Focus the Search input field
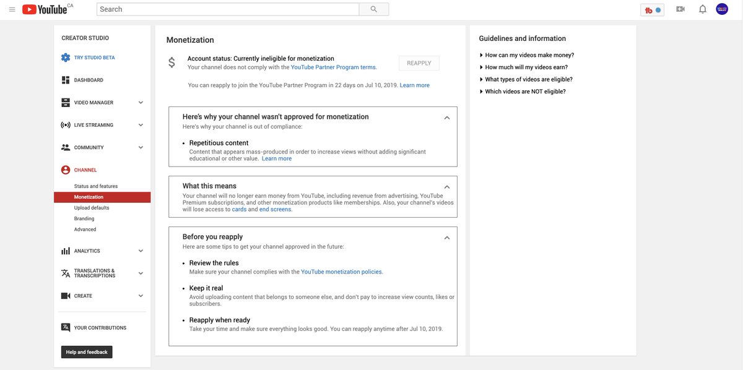The width and height of the screenshot is (743, 370). point(228,9)
